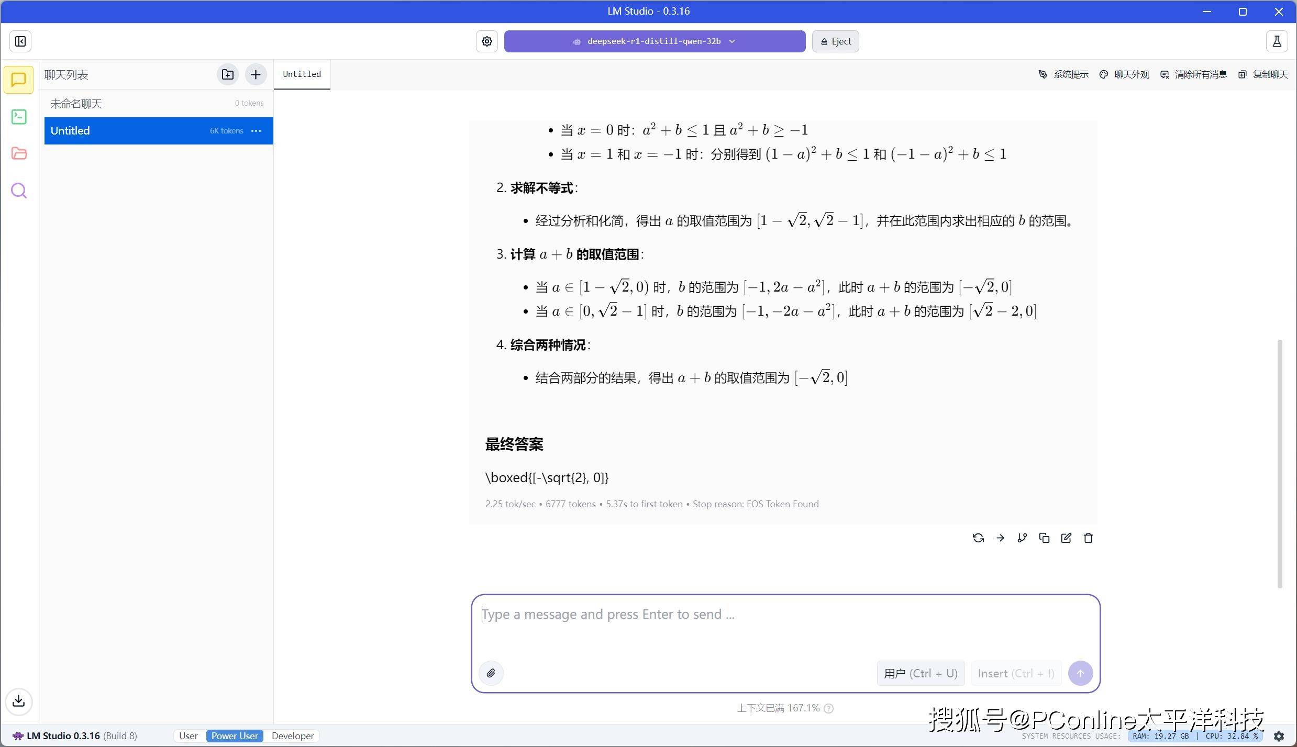Create a new chat folder

coord(228,74)
